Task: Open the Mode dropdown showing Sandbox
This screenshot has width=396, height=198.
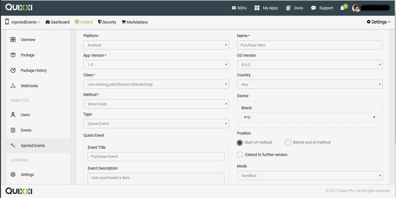Action: (x=310, y=175)
